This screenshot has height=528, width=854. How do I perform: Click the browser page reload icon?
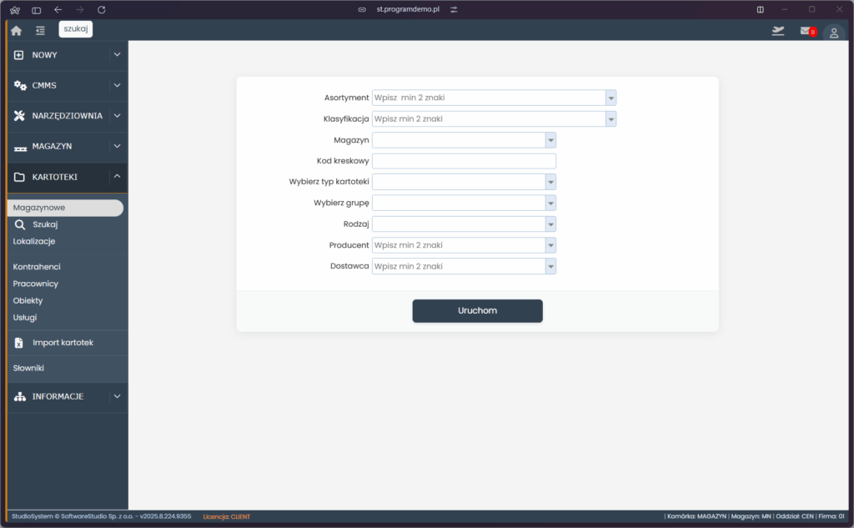point(102,11)
